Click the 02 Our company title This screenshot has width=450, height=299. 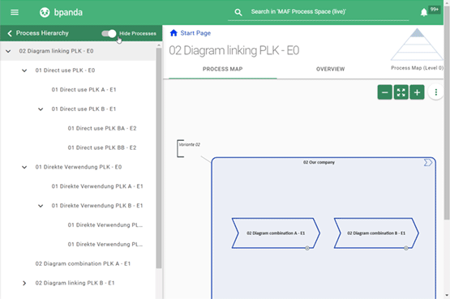click(x=319, y=162)
